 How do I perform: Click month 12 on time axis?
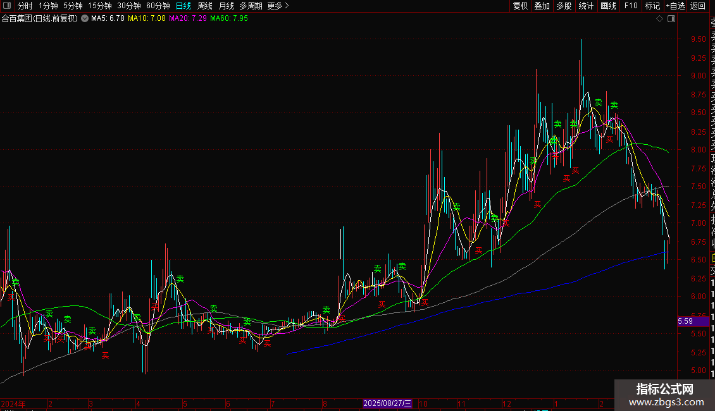click(507, 404)
